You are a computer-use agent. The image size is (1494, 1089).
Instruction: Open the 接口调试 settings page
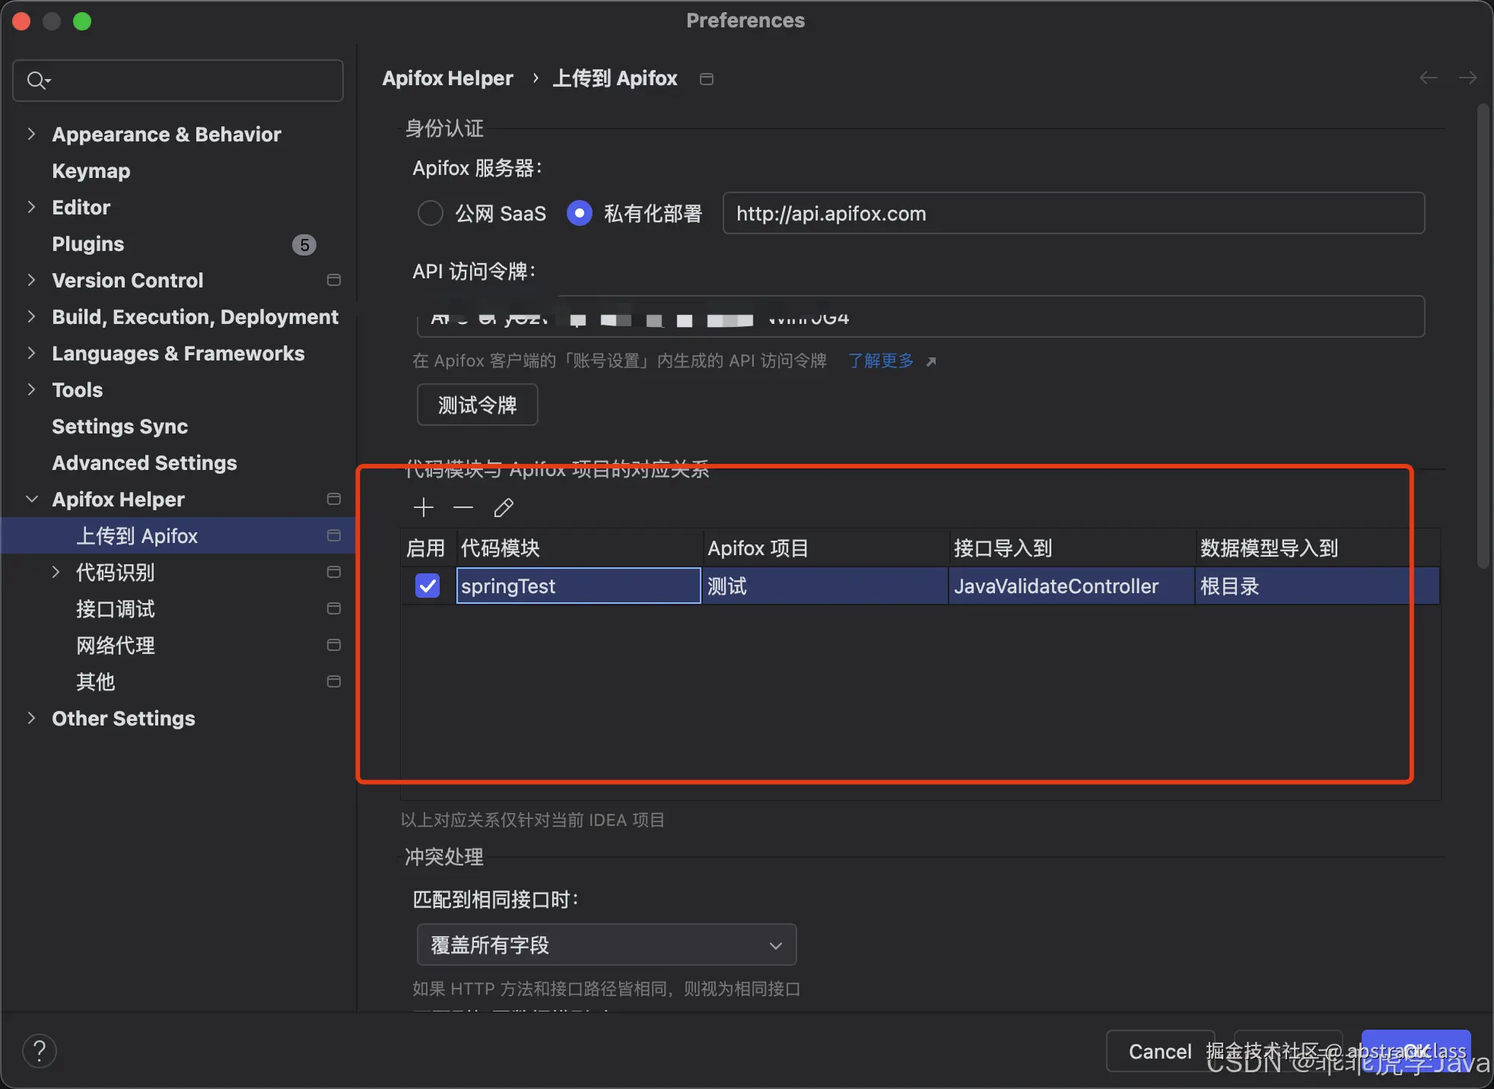pyautogui.click(x=116, y=608)
